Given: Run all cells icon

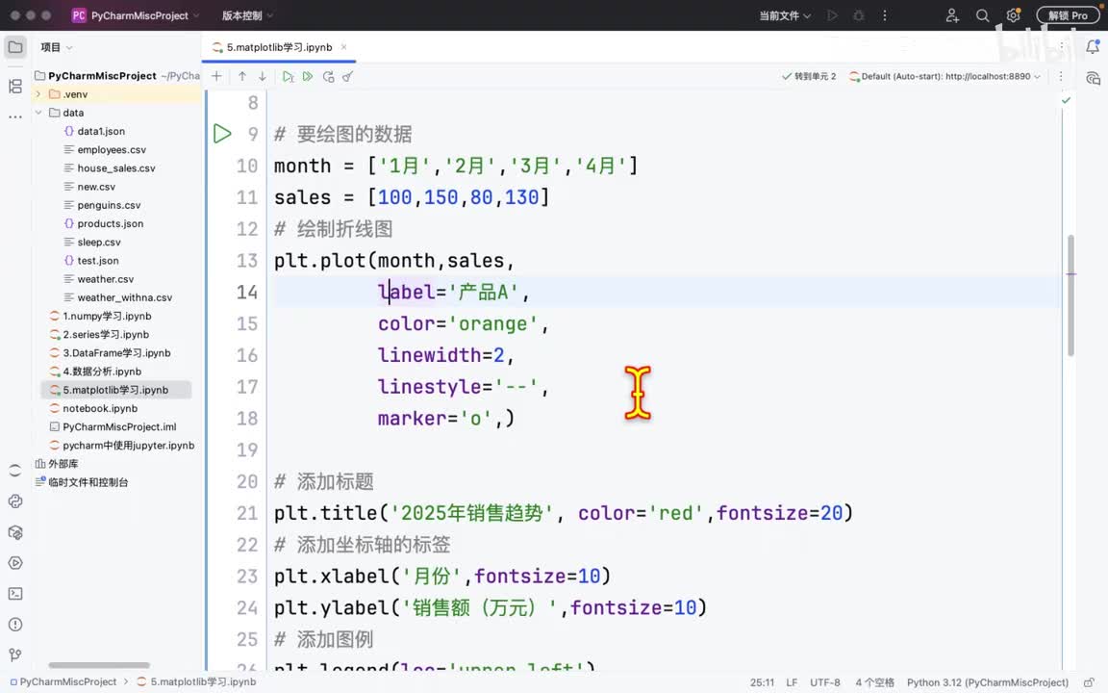Looking at the screenshot, I should point(308,76).
